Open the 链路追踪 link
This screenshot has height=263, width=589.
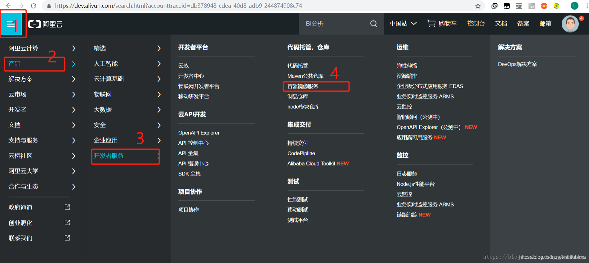407,215
